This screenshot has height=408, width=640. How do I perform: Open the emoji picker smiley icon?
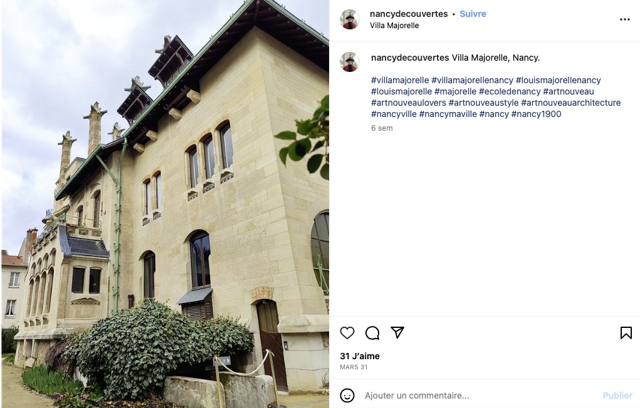347,395
